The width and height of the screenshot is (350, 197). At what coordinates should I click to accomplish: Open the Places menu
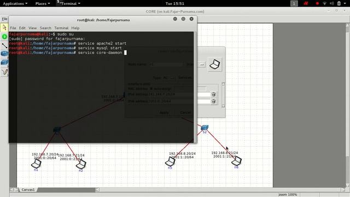pyautogui.click(x=43, y=4)
